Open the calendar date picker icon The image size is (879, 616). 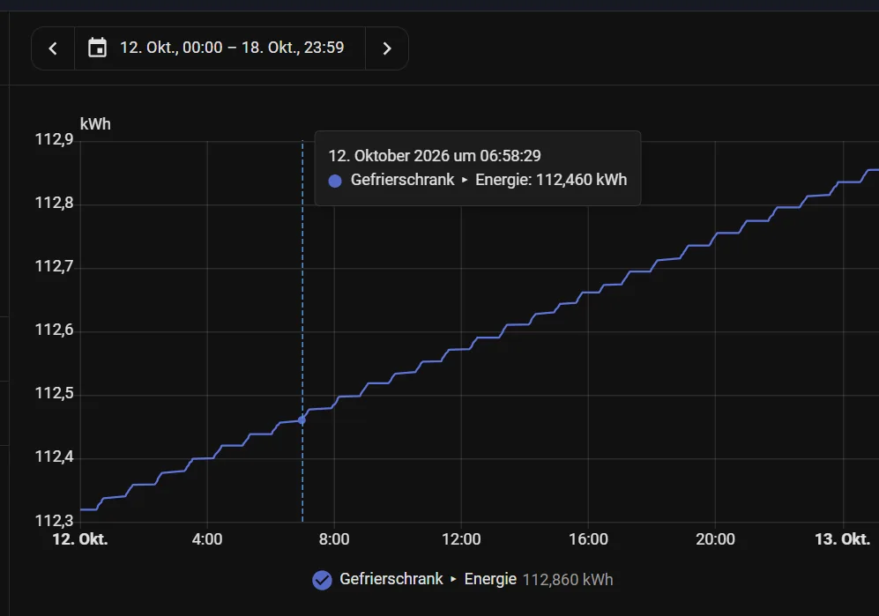tap(97, 48)
